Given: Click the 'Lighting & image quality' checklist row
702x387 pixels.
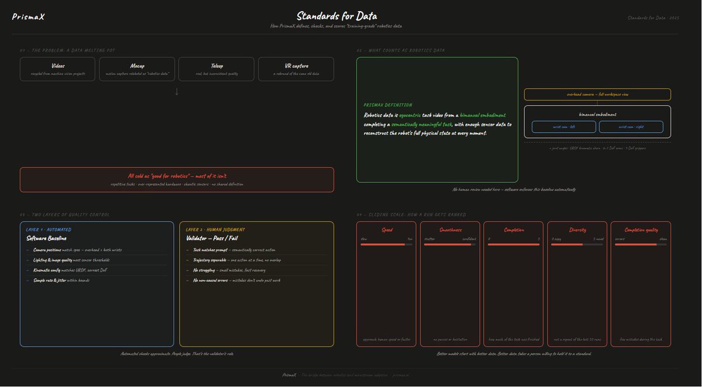Looking at the screenshot, I should (97, 260).
